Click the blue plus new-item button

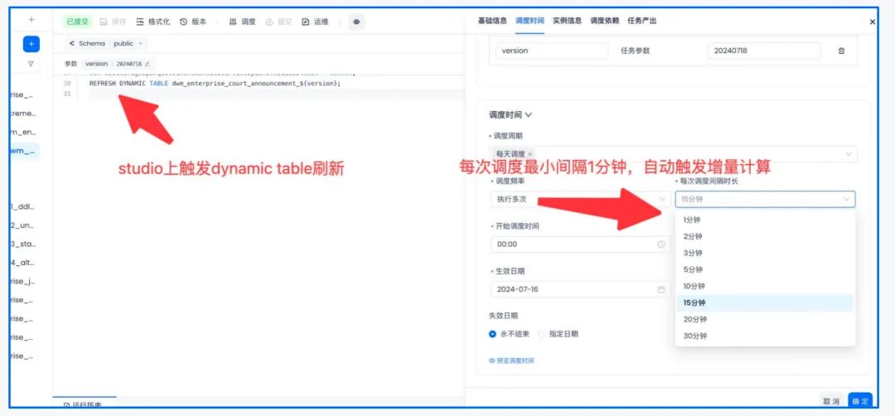pyautogui.click(x=31, y=44)
